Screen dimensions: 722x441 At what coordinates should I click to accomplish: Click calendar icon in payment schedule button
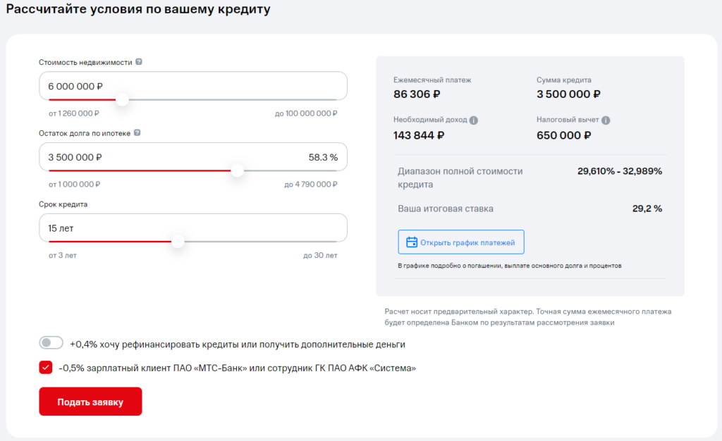coord(412,242)
